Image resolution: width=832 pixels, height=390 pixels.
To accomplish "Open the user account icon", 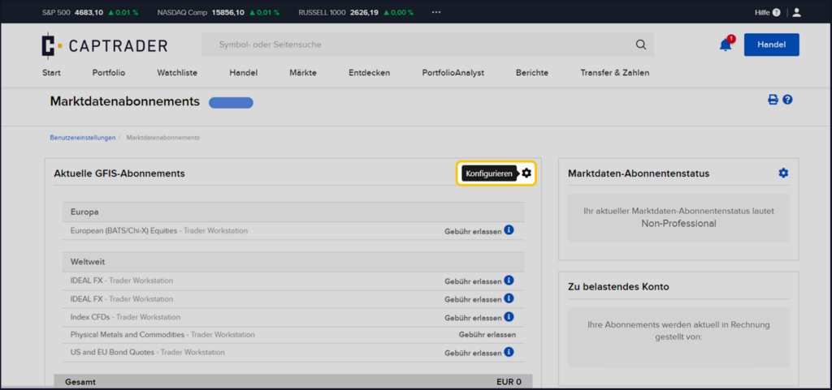I will click(796, 12).
